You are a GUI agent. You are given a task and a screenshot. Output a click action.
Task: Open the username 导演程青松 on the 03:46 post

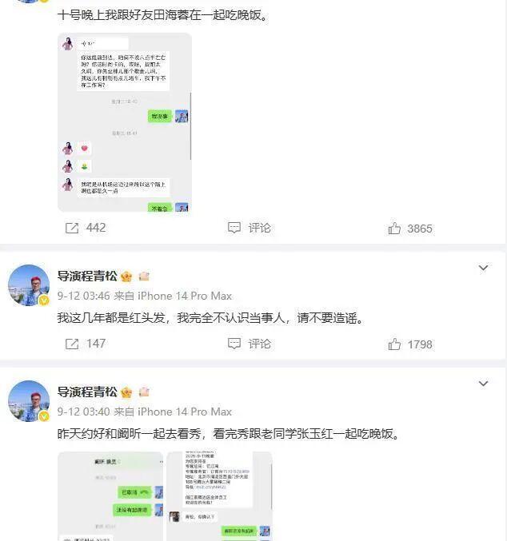coord(87,276)
